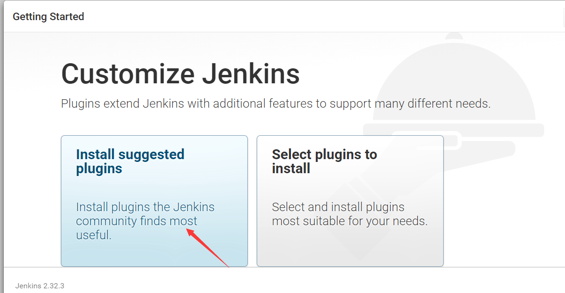Click the "Install suggested plugins" bold title text
Image resolution: width=565 pixels, height=293 pixels.
[x=130, y=161]
